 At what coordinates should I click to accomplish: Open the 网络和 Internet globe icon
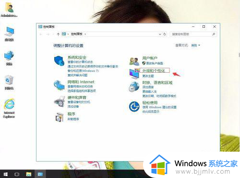[59, 85]
